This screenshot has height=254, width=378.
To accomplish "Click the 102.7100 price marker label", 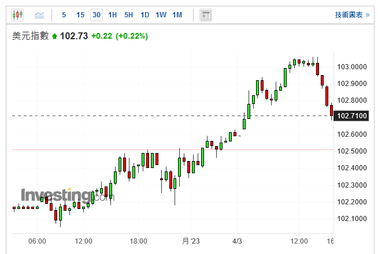I will point(352,116).
